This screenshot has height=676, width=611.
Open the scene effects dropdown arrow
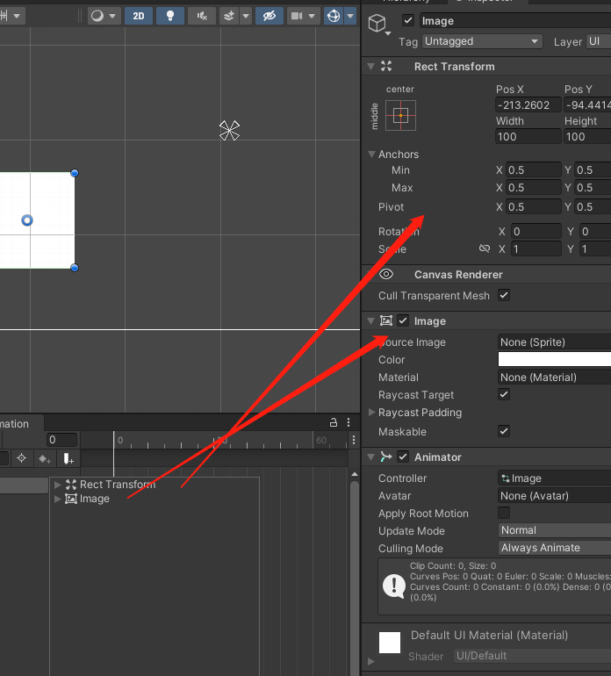pyautogui.click(x=246, y=16)
